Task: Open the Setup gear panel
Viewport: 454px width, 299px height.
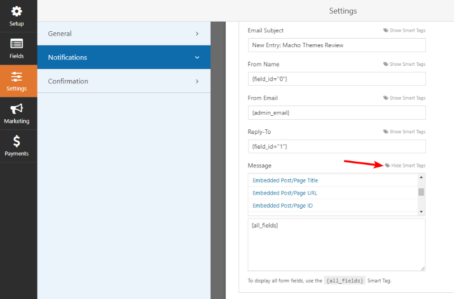Action: point(16,16)
